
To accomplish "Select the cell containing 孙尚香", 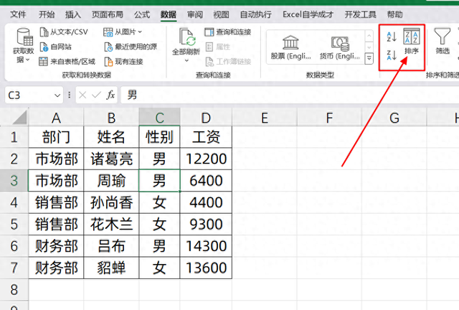I will click(x=111, y=202).
